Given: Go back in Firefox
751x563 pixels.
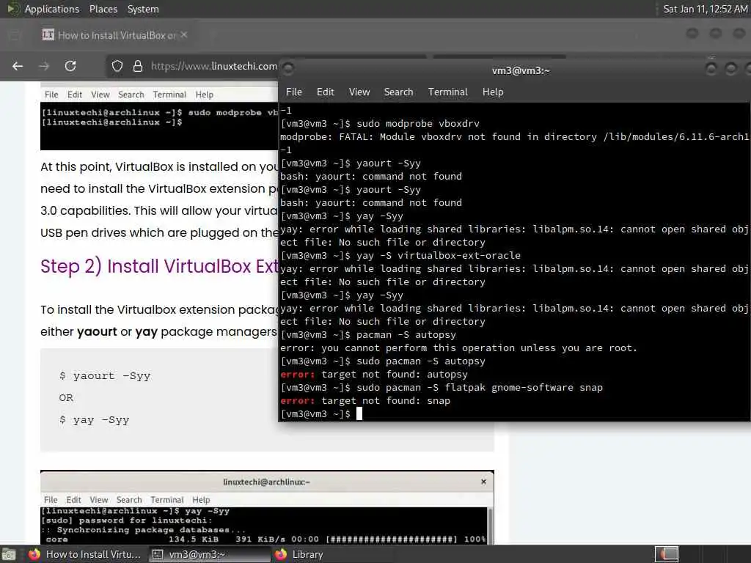Looking at the screenshot, I should [18, 66].
